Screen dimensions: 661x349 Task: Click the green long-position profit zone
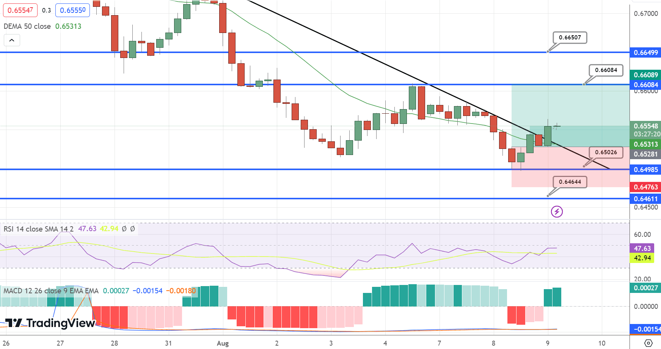click(x=570, y=116)
